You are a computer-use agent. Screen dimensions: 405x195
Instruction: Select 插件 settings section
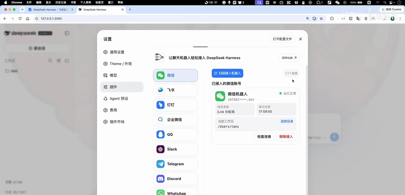point(122,87)
